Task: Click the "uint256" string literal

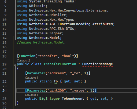Action: tap(57, 90)
